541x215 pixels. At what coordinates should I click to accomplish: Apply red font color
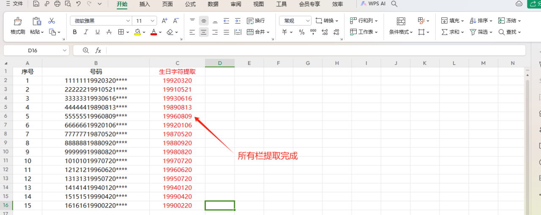[x=153, y=32]
